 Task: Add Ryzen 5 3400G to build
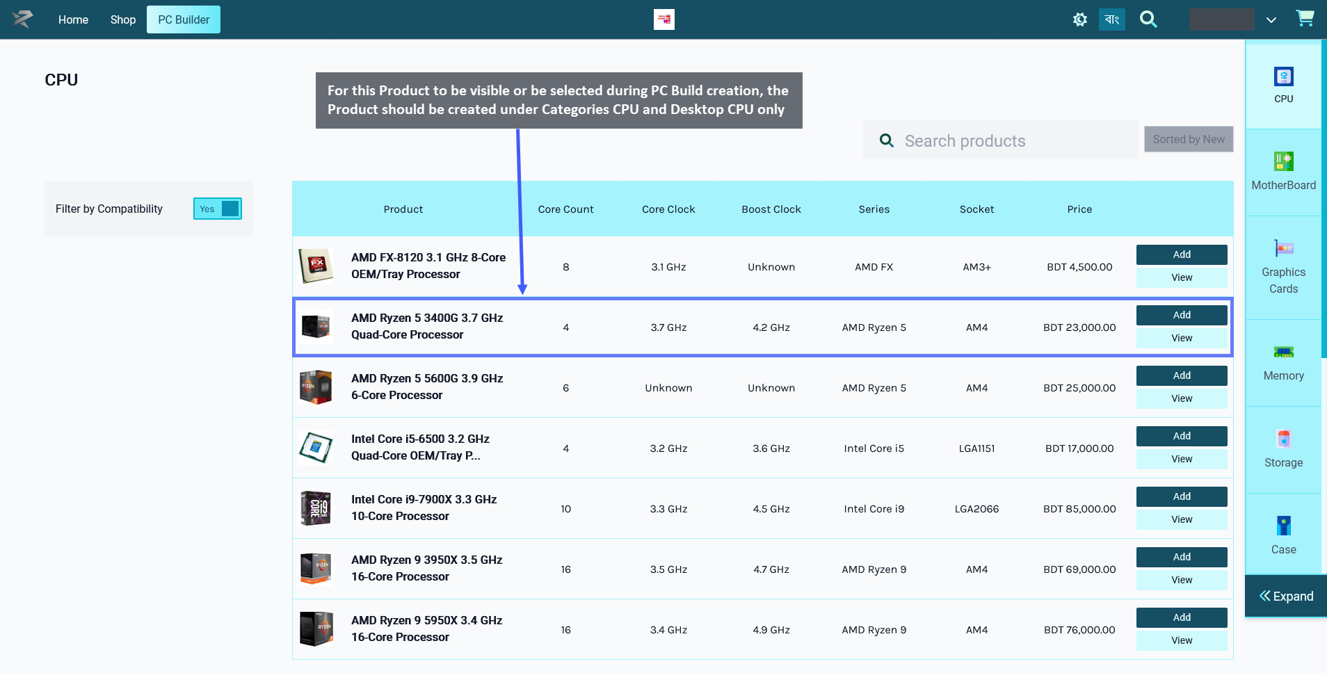(1182, 315)
